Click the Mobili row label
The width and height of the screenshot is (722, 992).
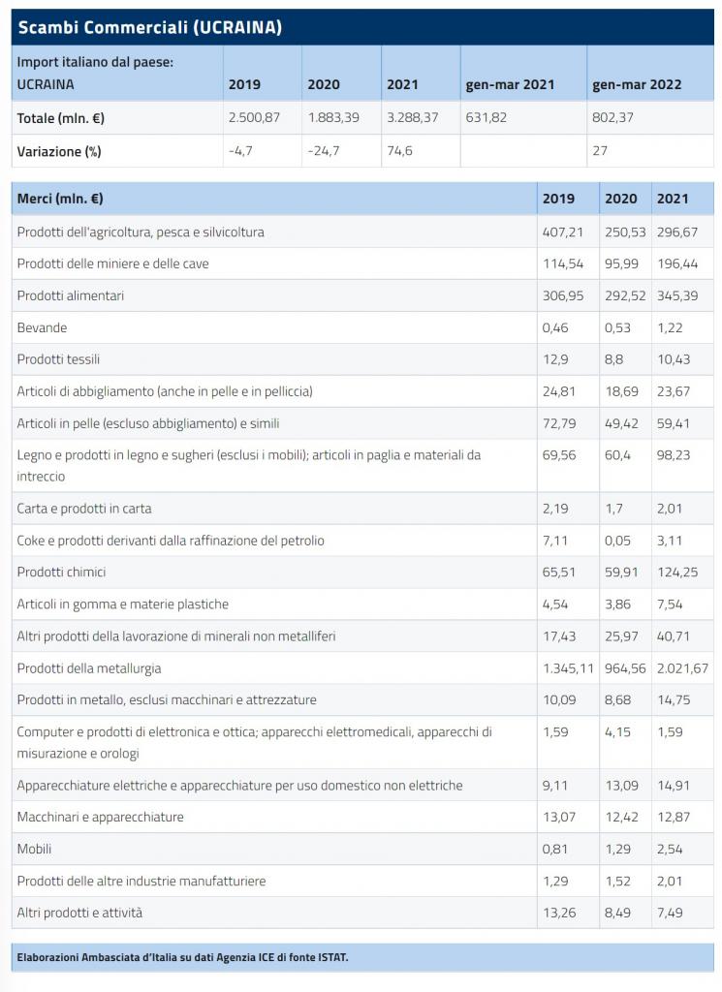(x=37, y=849)
